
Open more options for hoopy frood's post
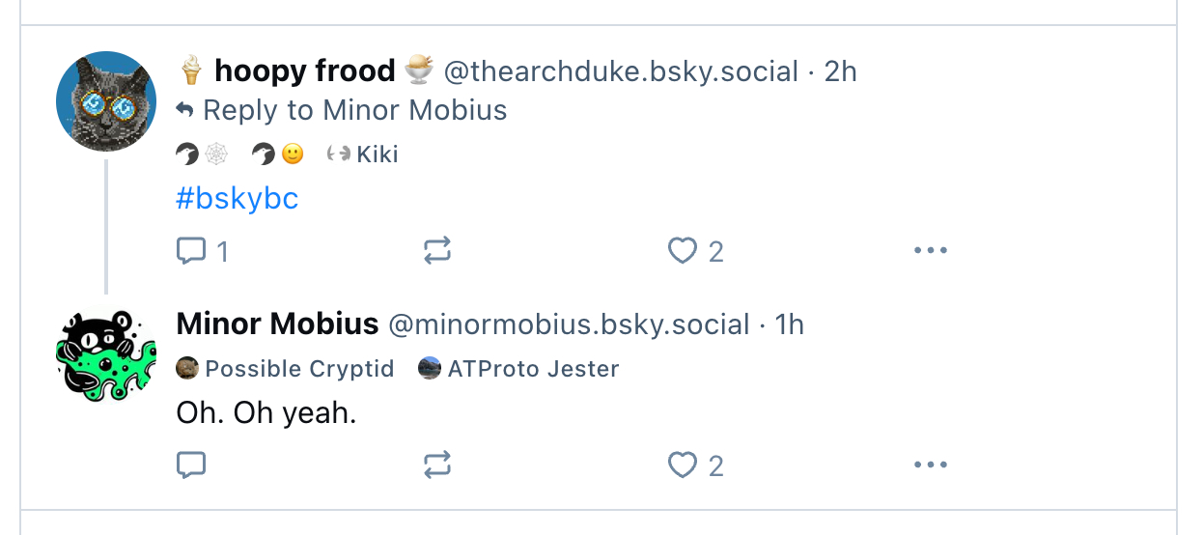tap(930, 251)
